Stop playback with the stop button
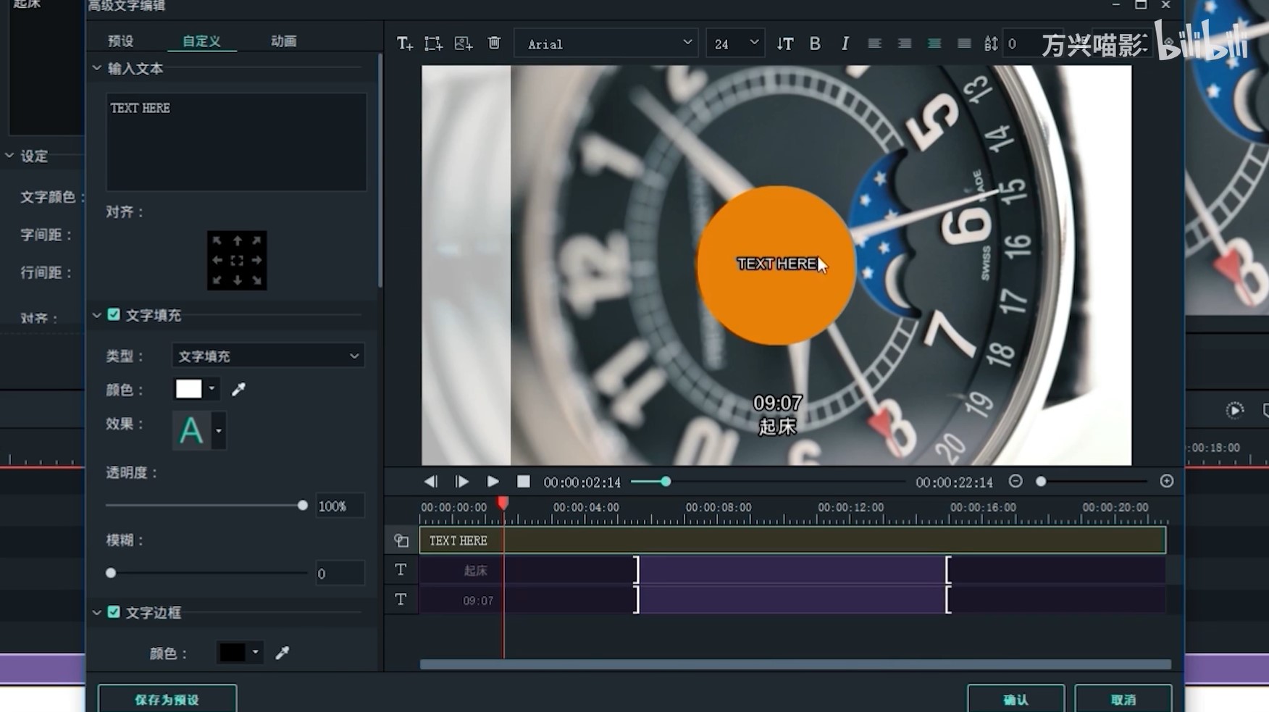This screenshot has height=712, width=1269. [523, 482]
